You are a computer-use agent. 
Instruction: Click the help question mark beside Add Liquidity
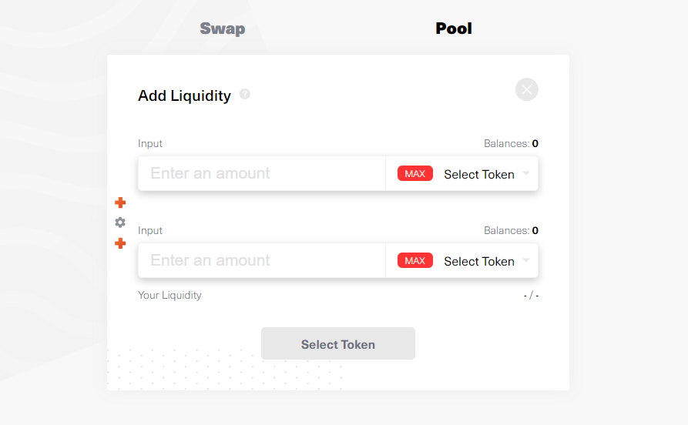click(x=245, y=95)
